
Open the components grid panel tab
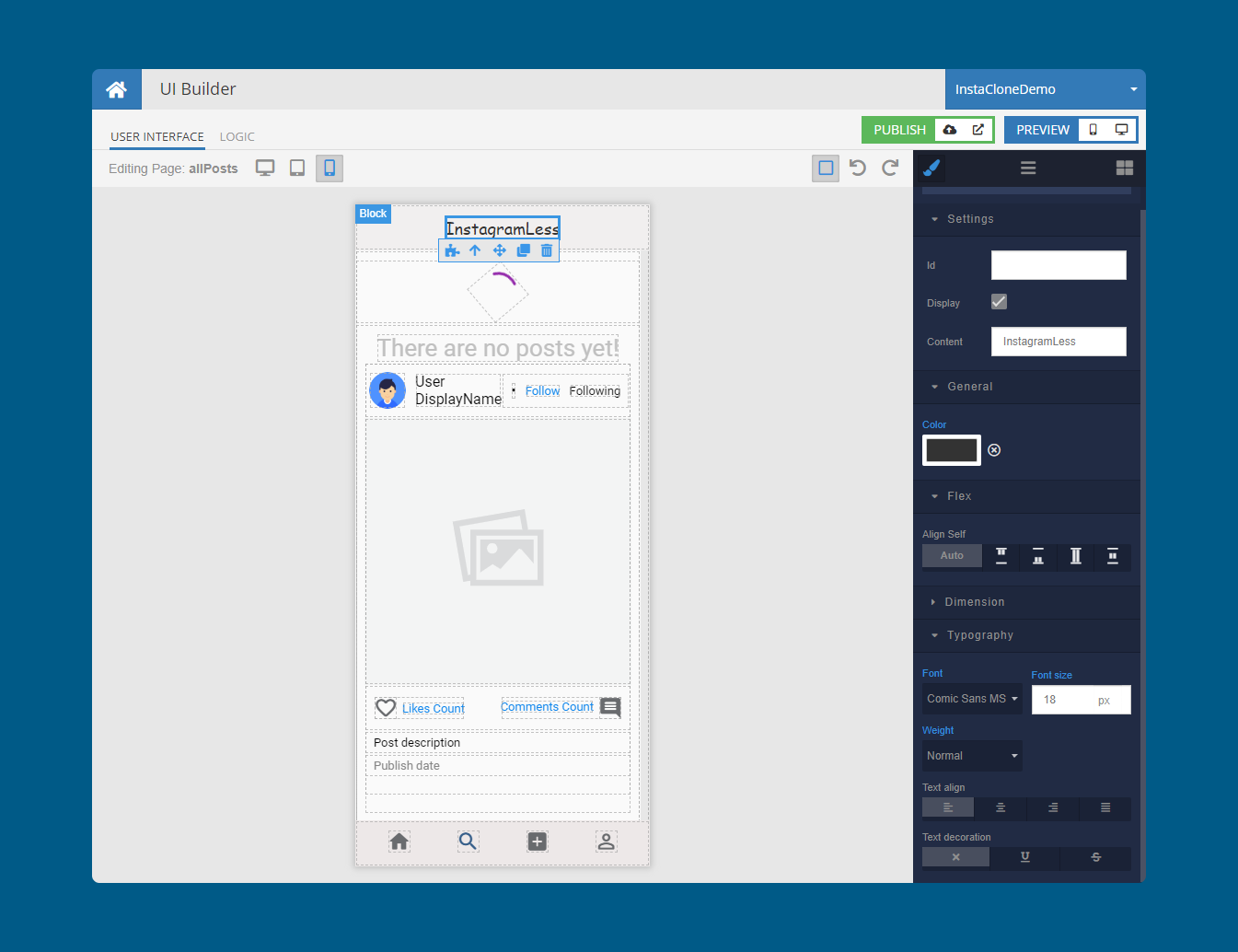pyautogui.click(x=1125, y=168)
